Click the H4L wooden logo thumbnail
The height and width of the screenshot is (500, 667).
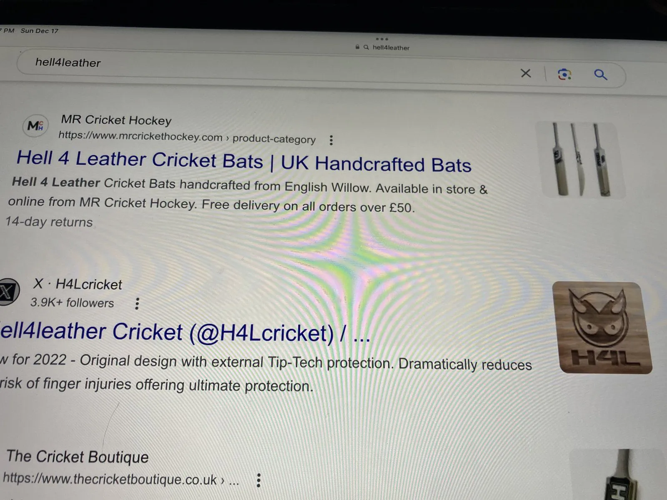pos(602,327)
